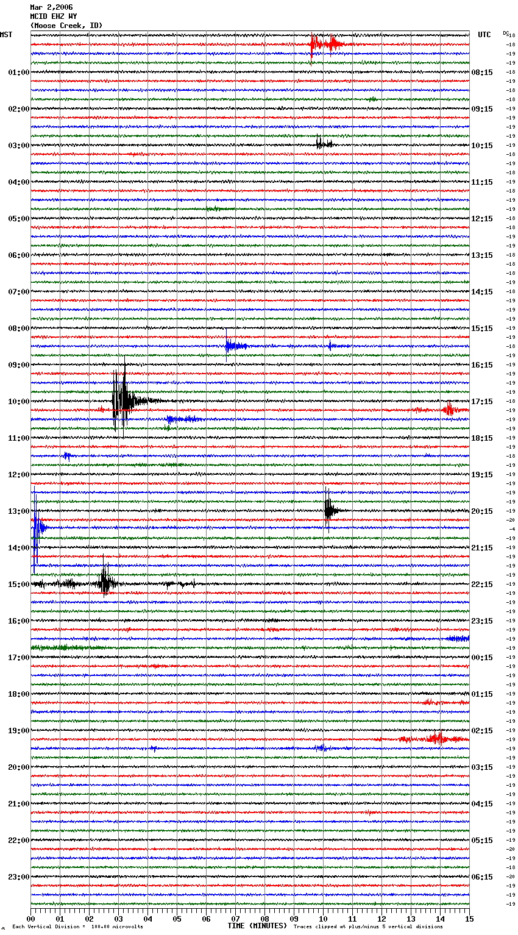Click the (Moose Creek, ID) location text
The image size is (518, 935).
click(66, 26)
